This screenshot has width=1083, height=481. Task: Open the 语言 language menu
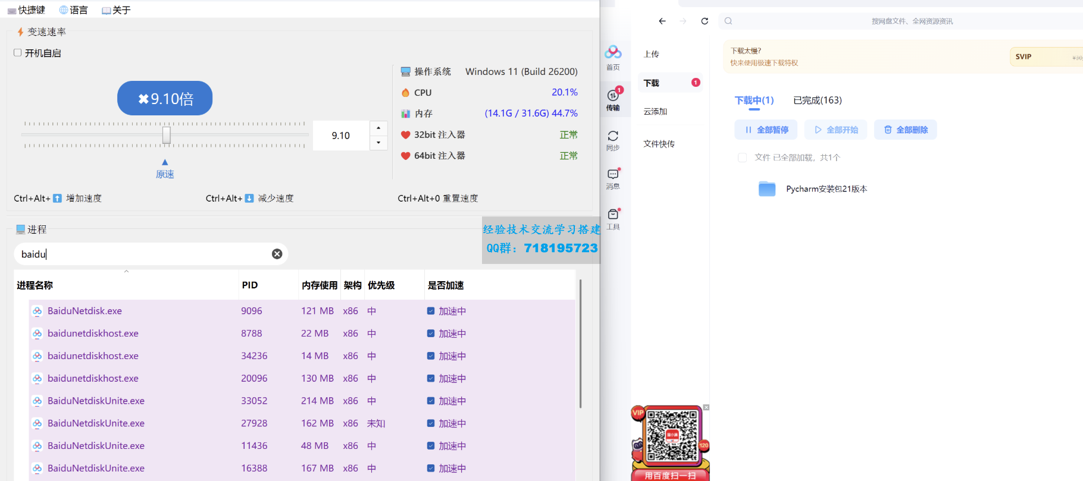pyautogui.click(x=74, y=10)
